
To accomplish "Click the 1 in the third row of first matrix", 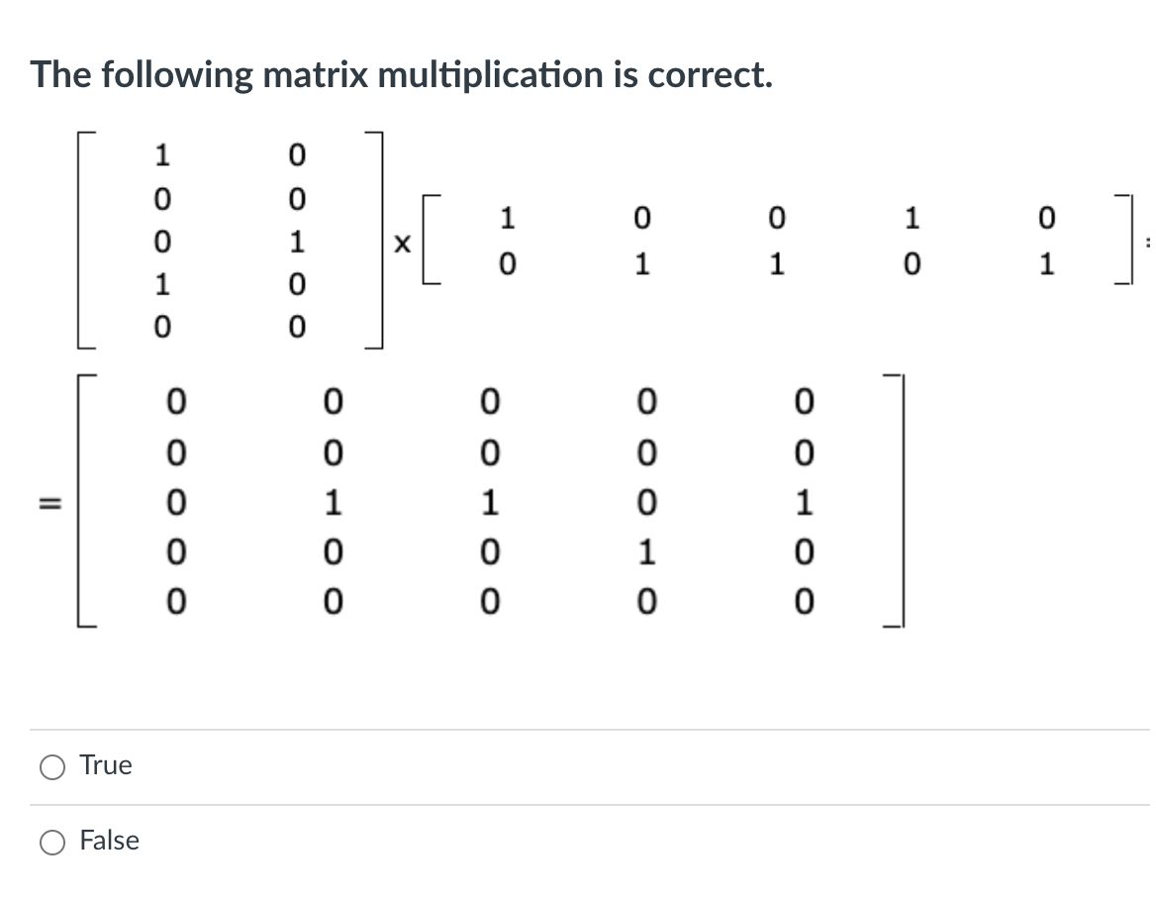I will [x=297, y=243].
